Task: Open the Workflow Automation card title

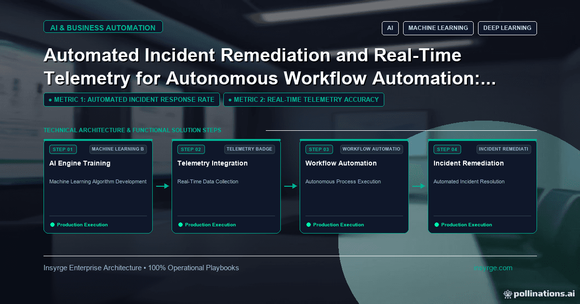Action: click(x=340, y=163)
